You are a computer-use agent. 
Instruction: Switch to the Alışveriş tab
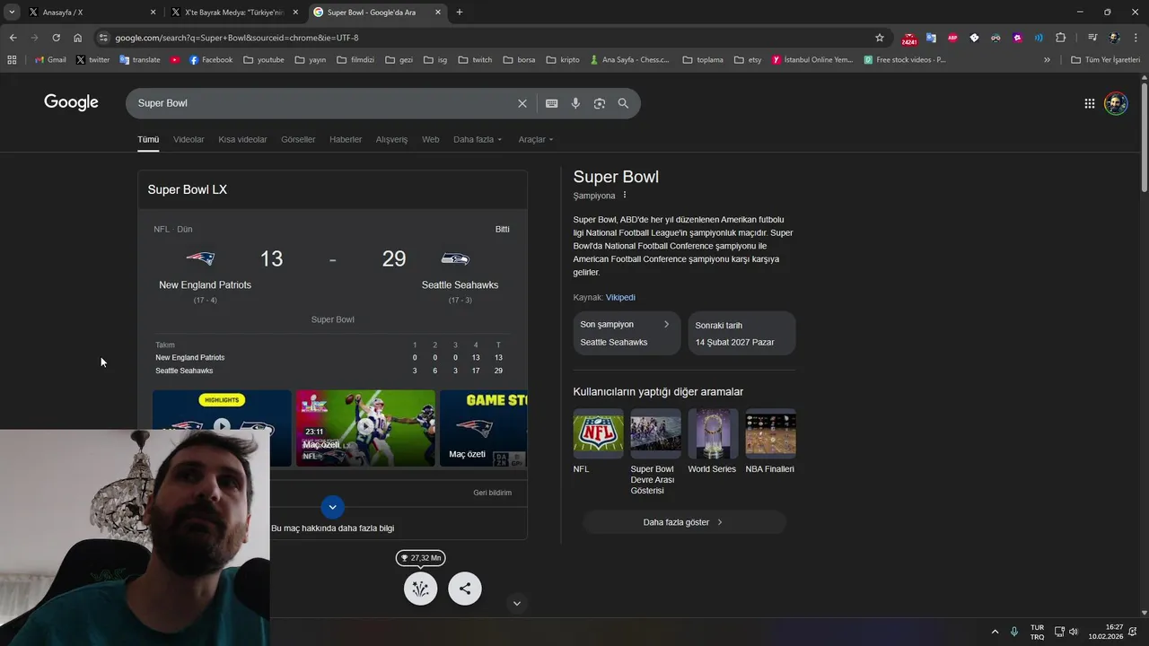pyautogui.click(x=391, y=140)
